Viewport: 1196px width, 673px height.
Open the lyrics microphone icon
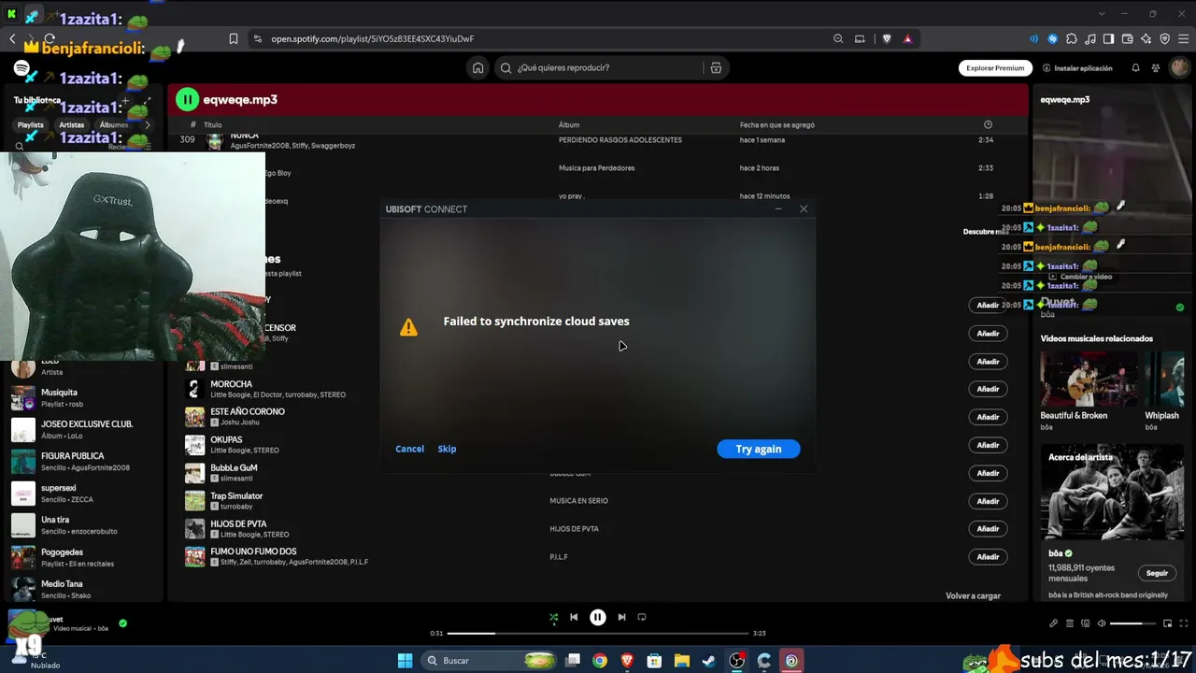[x=1053, y=623]
